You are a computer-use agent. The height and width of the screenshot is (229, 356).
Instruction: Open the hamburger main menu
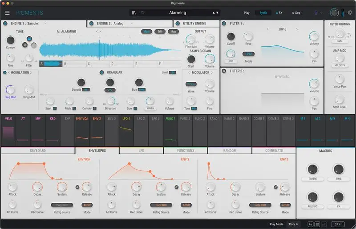pyautogui.click(x=7, y=13)
